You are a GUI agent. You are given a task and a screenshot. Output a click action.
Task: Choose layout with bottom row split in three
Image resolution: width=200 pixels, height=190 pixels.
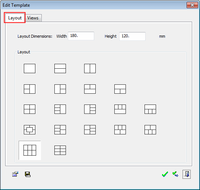click(150, 109)
